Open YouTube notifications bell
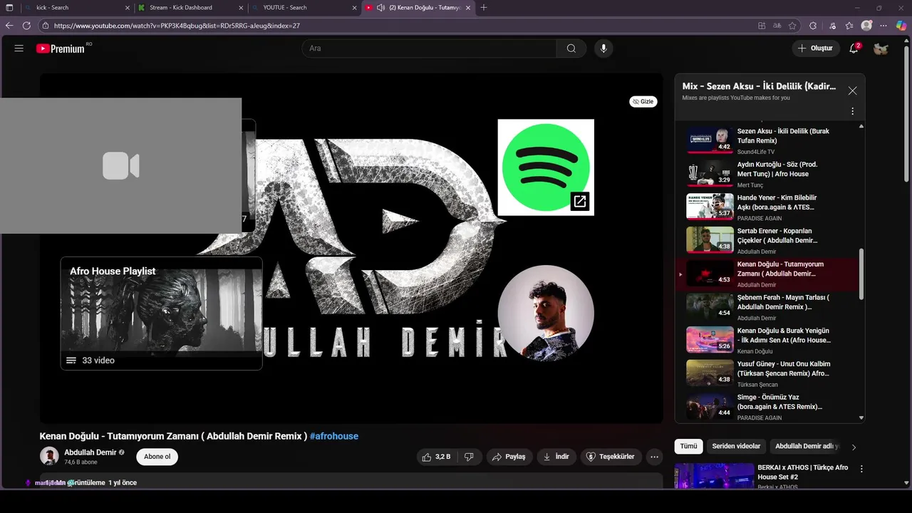This screenshot has height=513, width=912. tap(854, 48)
